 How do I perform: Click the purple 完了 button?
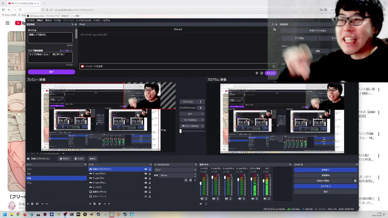pyautogui.click(x=52, y=72)
